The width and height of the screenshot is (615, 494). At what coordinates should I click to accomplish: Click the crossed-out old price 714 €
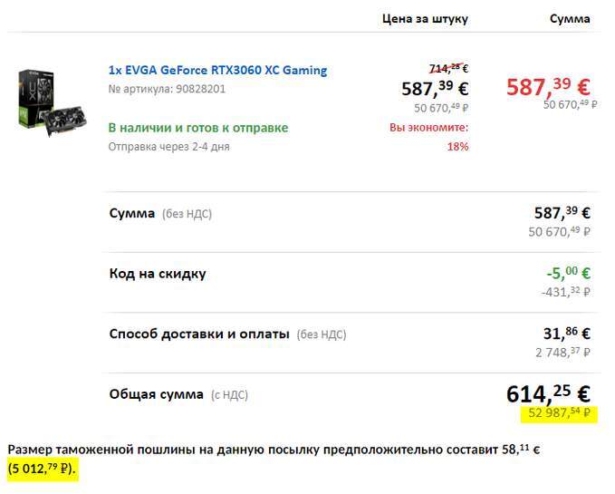click(x=447, y=68)
